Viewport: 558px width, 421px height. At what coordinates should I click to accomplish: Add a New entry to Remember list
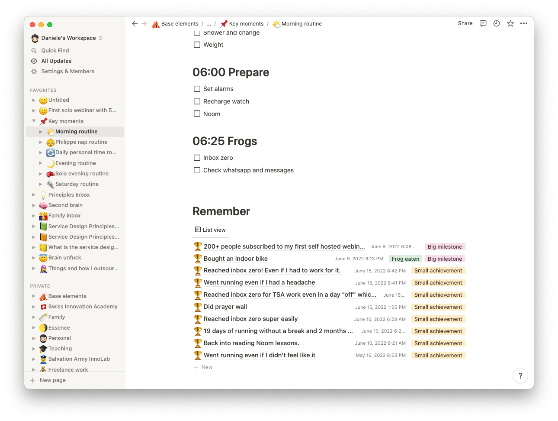(x=203, y=367)
